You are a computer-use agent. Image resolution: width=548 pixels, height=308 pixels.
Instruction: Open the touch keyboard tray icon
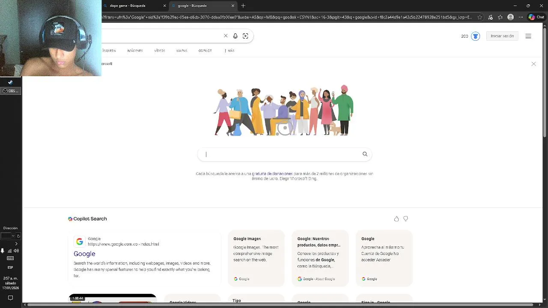point(10,258)
